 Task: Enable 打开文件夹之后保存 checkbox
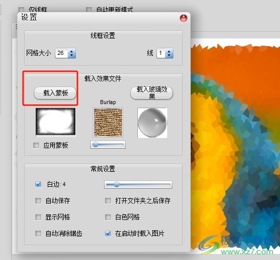click(x=108, y=201)
